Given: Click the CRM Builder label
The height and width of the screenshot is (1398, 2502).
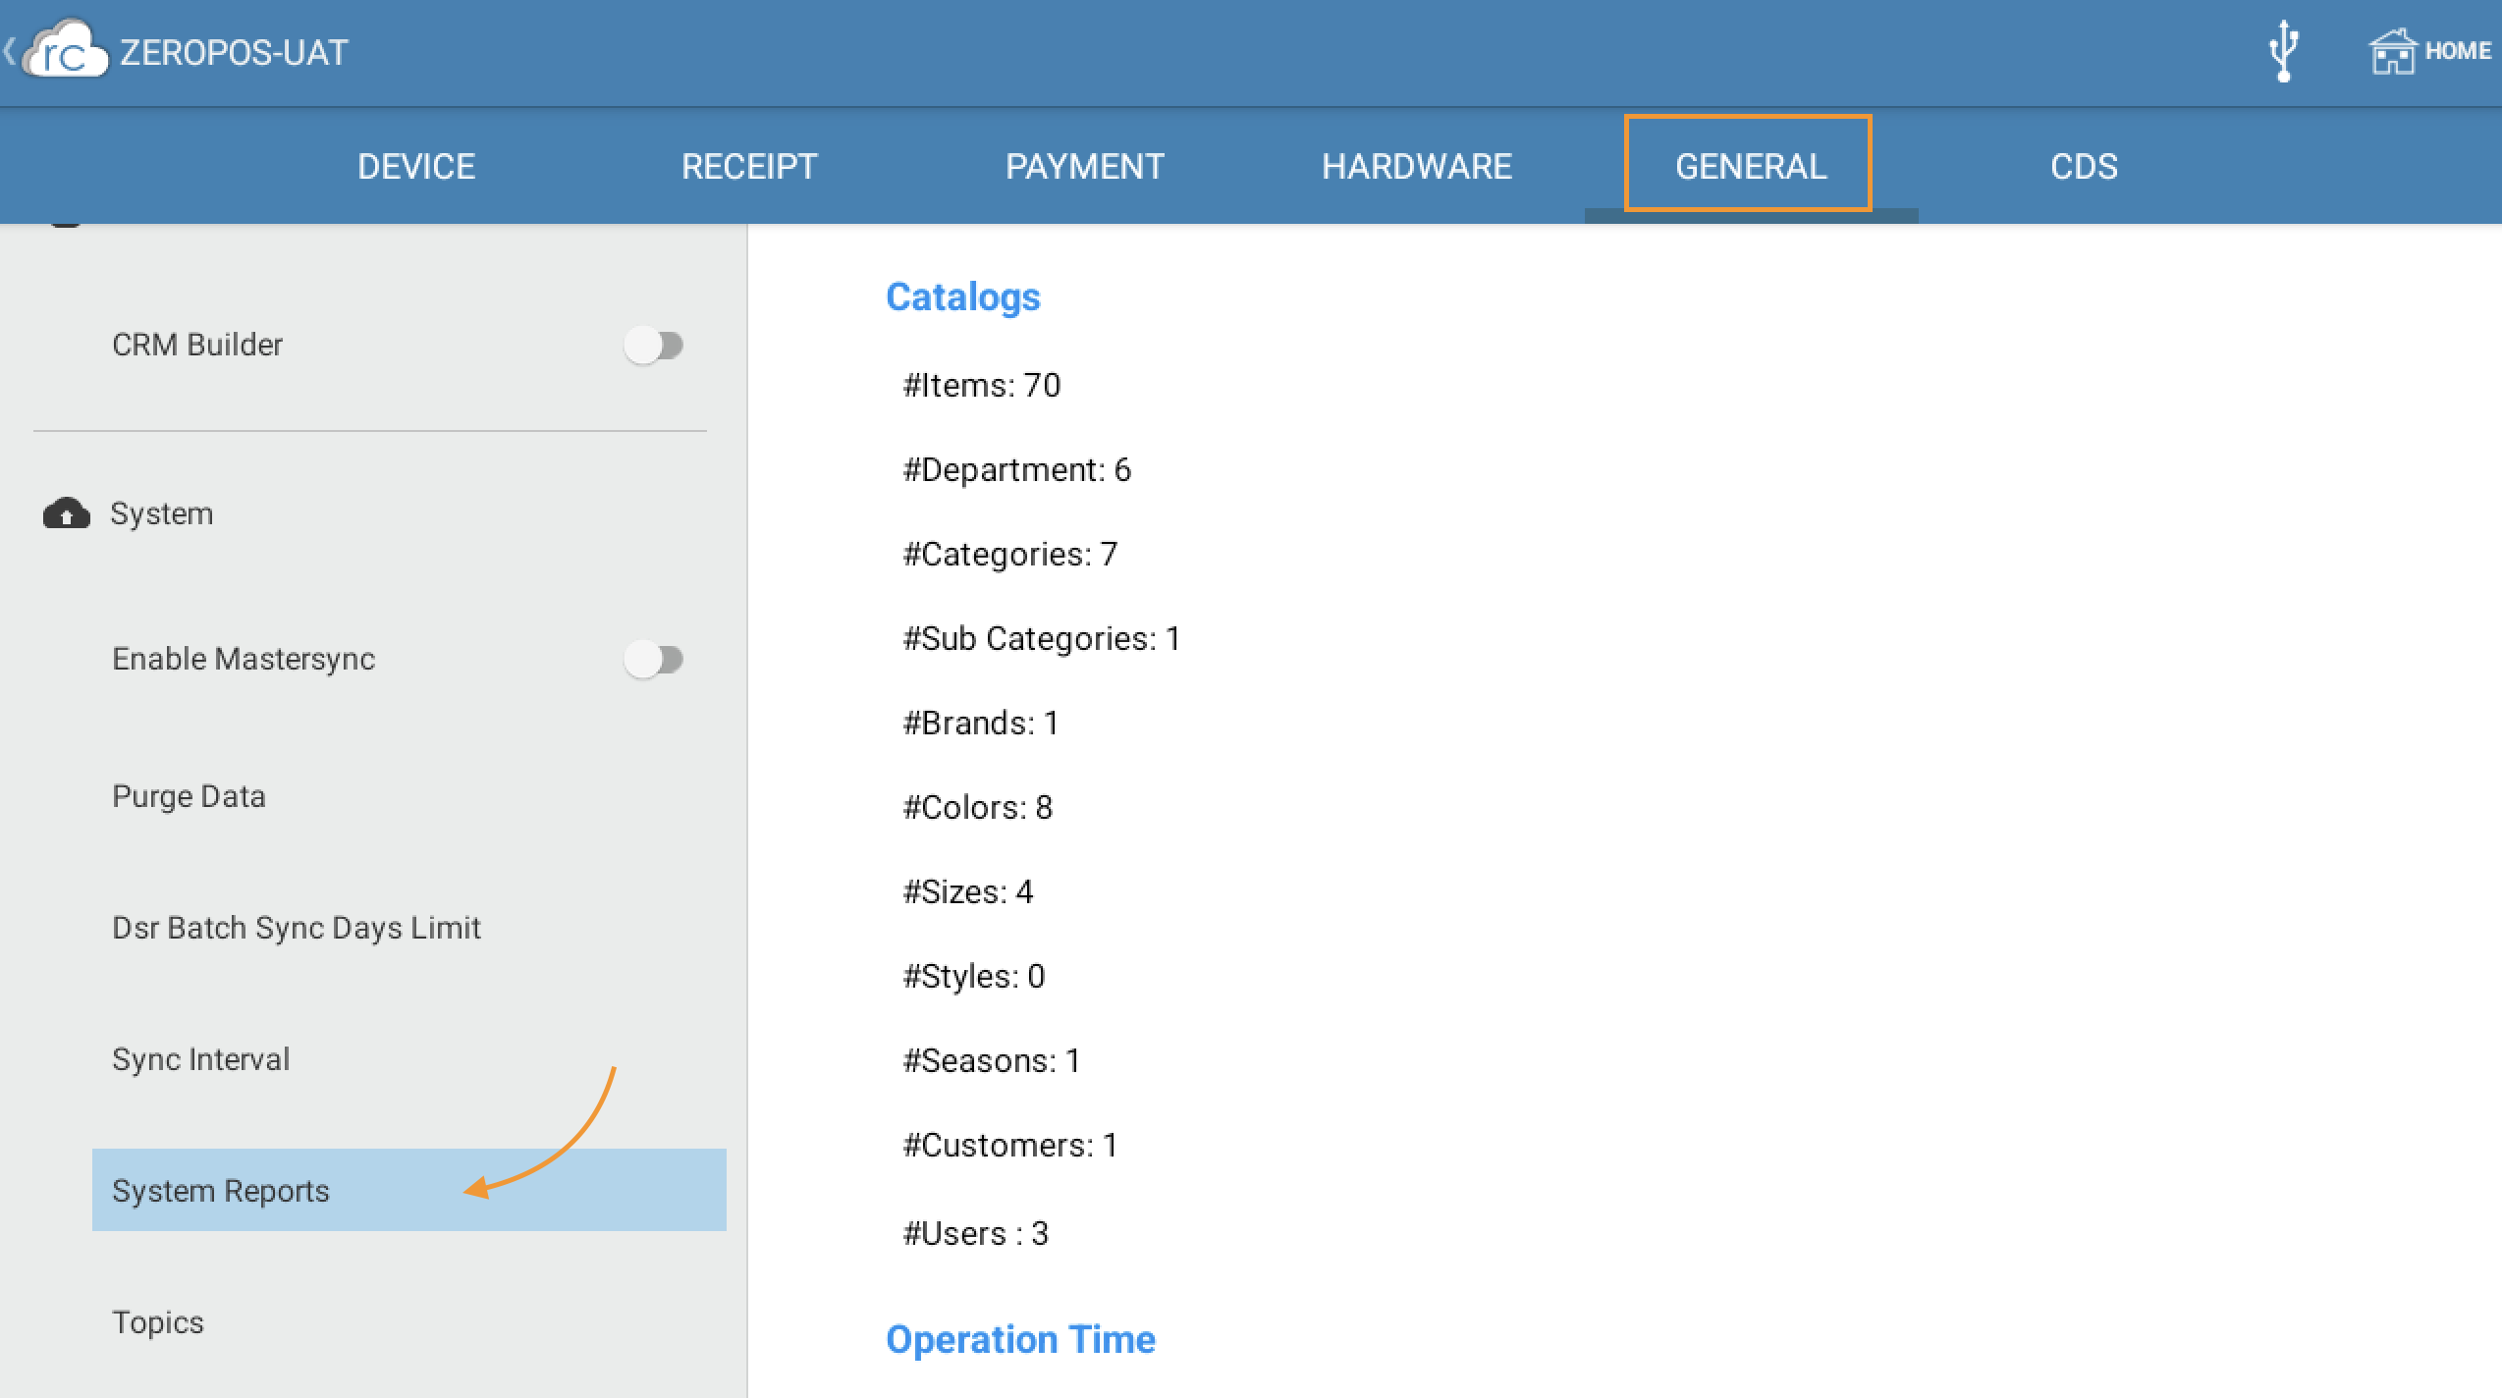Looking at the screenshot, I should pyautogui.click(x=197, y=345).
